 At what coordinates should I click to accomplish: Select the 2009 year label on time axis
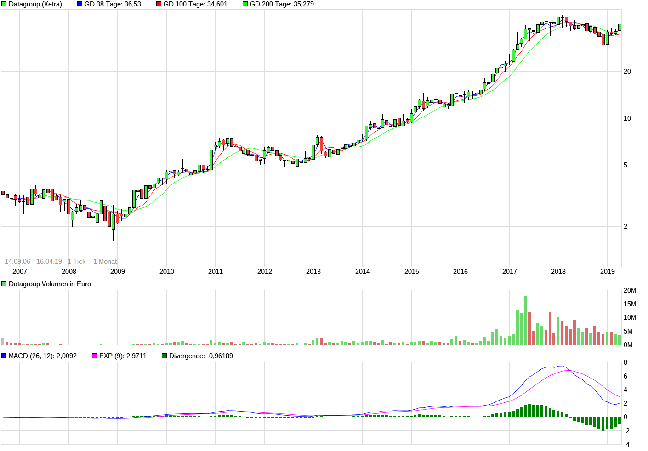click(x=118, y=272)
